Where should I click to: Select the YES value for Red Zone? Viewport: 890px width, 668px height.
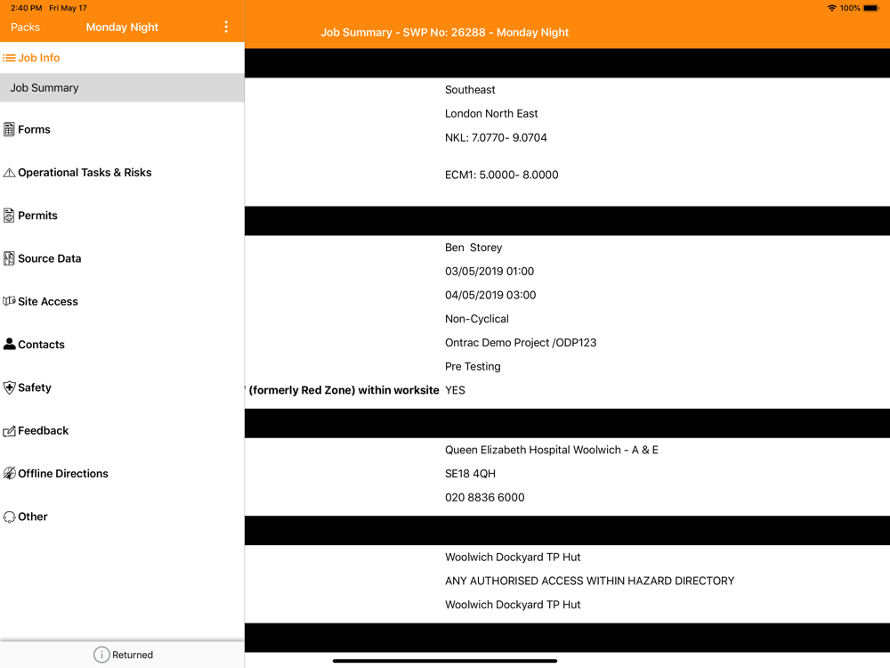455,390
